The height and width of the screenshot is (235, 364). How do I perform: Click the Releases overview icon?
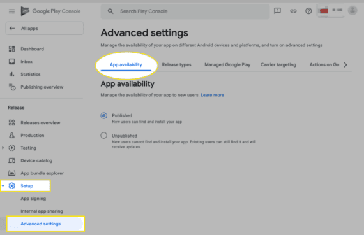12,122
